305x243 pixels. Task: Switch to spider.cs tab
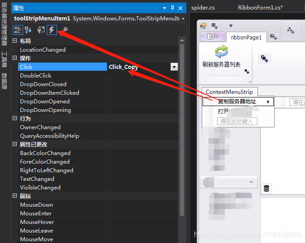[x=203, y=8]
